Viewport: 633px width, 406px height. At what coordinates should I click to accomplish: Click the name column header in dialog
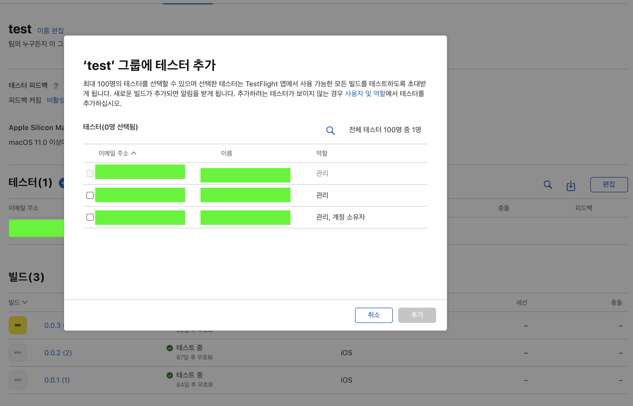click(x=227, y=153)
